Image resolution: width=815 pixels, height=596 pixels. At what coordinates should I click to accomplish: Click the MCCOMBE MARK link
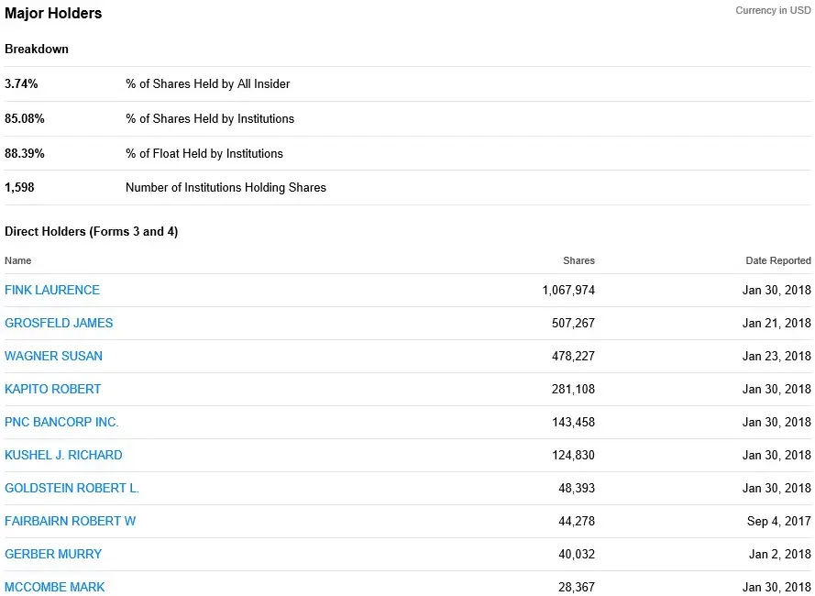pos(55,587)
